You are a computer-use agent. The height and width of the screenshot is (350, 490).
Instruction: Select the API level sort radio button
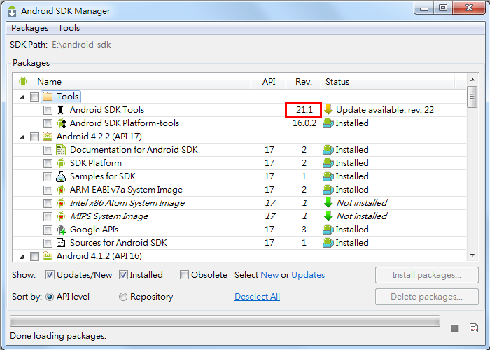click(50, 297)
